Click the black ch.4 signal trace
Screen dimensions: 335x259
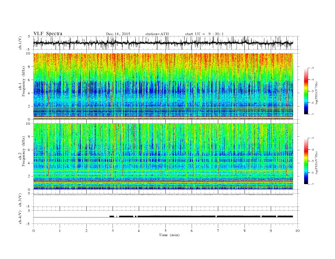point(201,217)
